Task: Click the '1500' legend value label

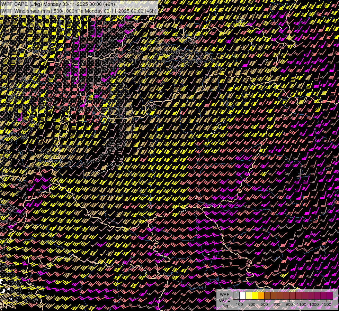Action: pos(327,304)
